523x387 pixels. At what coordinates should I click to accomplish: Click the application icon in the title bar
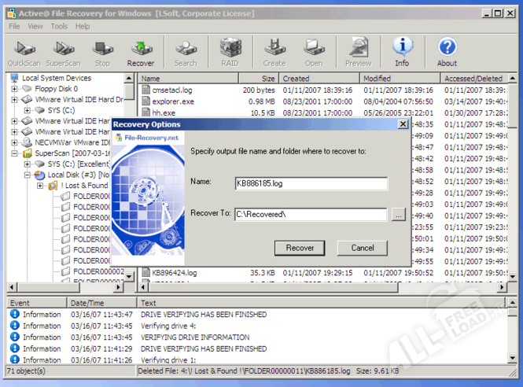pos(12,13)
